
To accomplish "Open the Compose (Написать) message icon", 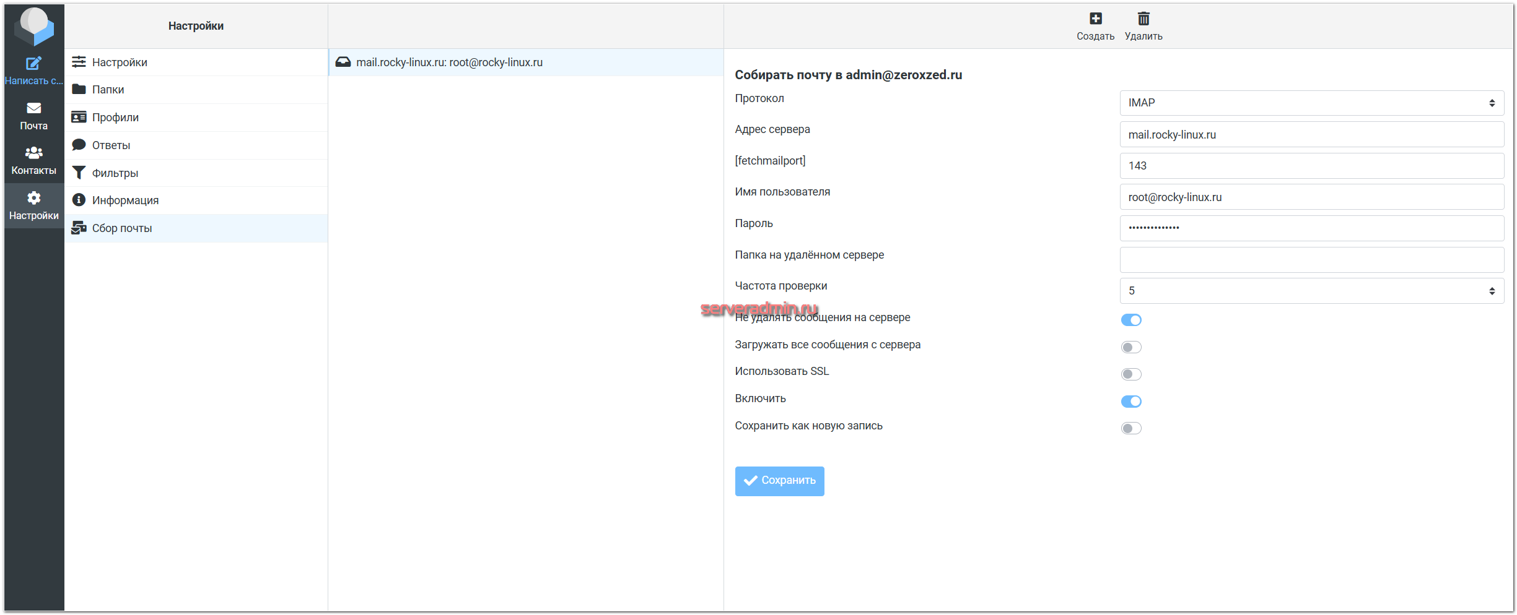I will click(x=33, y=64).
